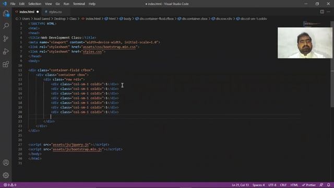
Task: Change the HTML language mode
Action: click(294, 185)
